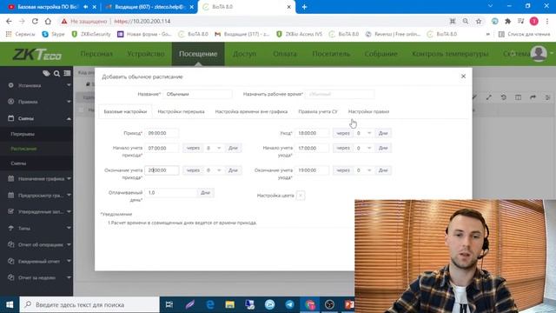This screenshot has height=313, width=556.
Task: Launch Microsoft Edge from taskbar
Action: click(210, 304)
